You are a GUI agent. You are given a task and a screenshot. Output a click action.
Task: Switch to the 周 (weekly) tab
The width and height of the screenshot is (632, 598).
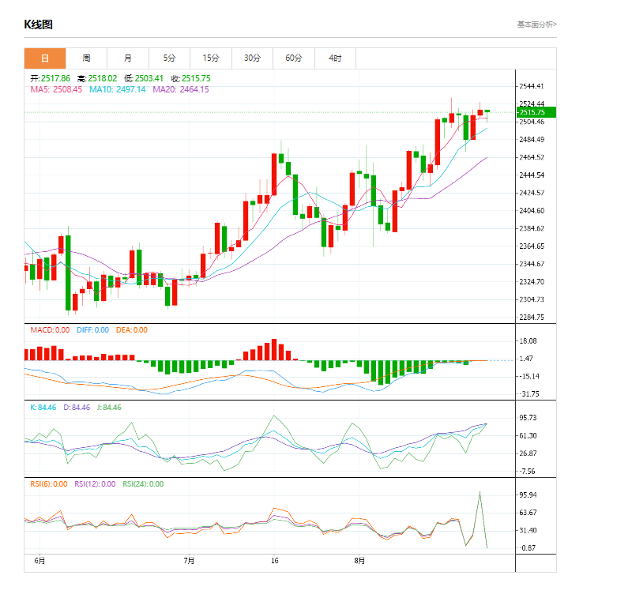tap(86, 58)
